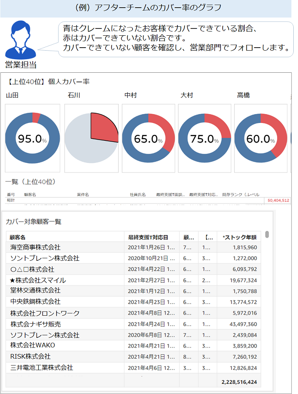This screenshot has width=298, height=394.
Task: Click the customer list vertical scrollbar thumb
Action: 267,234
